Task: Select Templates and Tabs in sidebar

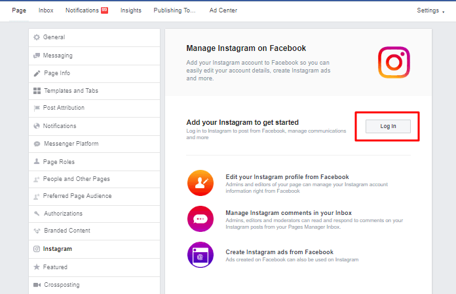Action: pyautogui.click(x=94, y=91)
